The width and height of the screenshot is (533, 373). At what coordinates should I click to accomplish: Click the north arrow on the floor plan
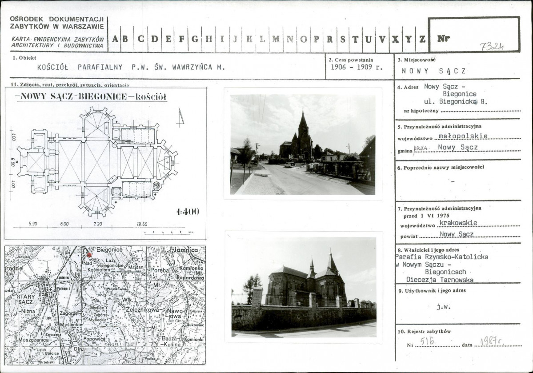click(181, 118)
